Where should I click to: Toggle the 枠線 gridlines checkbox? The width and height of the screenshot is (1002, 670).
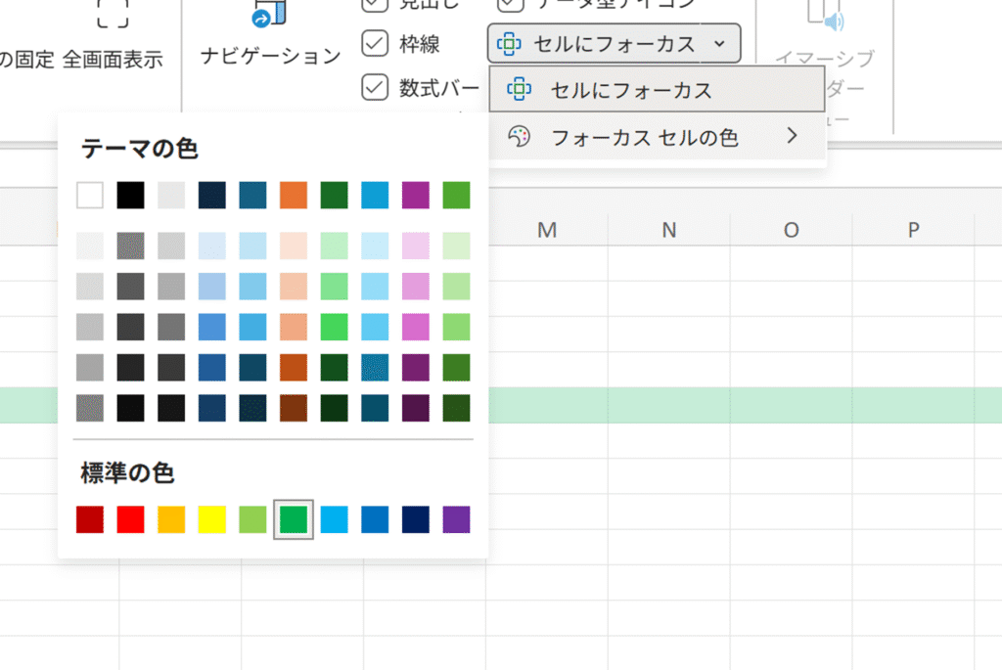(376, 44)
